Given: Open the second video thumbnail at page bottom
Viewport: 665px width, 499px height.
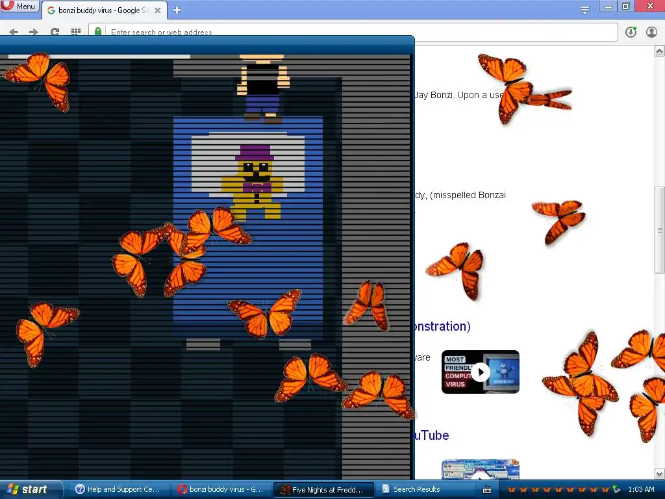Looking at the screenshot, I should point(481,469).
